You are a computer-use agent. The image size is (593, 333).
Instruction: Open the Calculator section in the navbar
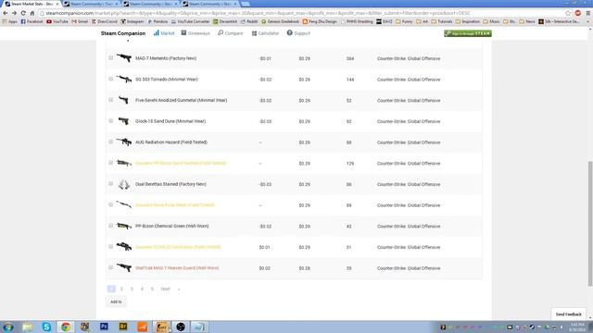[265, 33]
